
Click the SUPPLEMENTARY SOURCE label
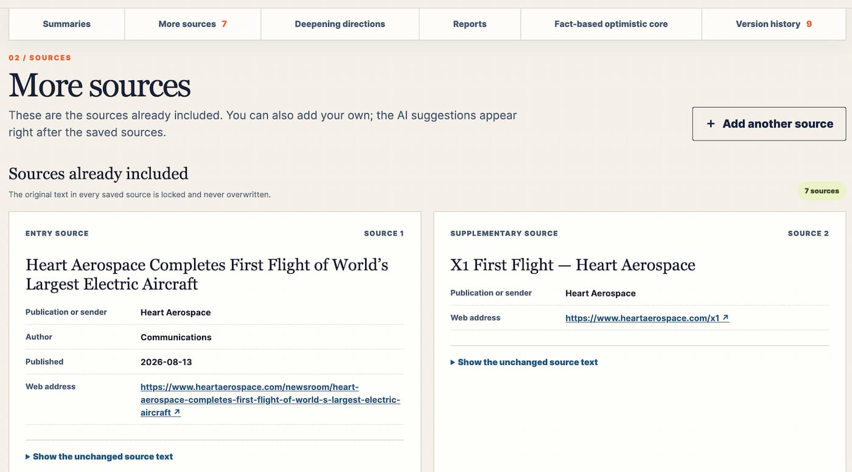click(x=504, y=234)
